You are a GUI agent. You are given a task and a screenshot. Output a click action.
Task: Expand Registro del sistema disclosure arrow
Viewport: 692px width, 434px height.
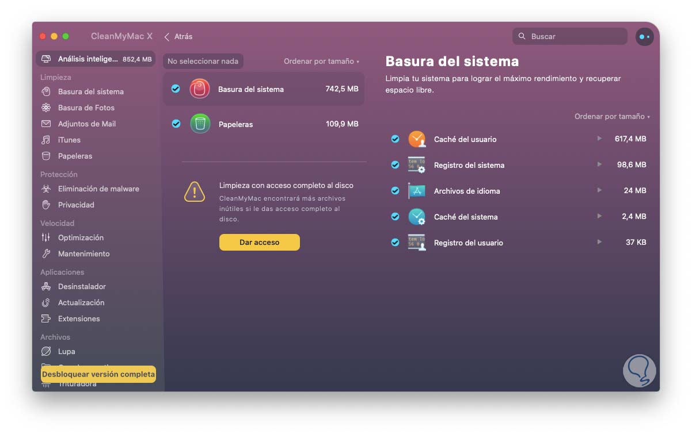599,164
